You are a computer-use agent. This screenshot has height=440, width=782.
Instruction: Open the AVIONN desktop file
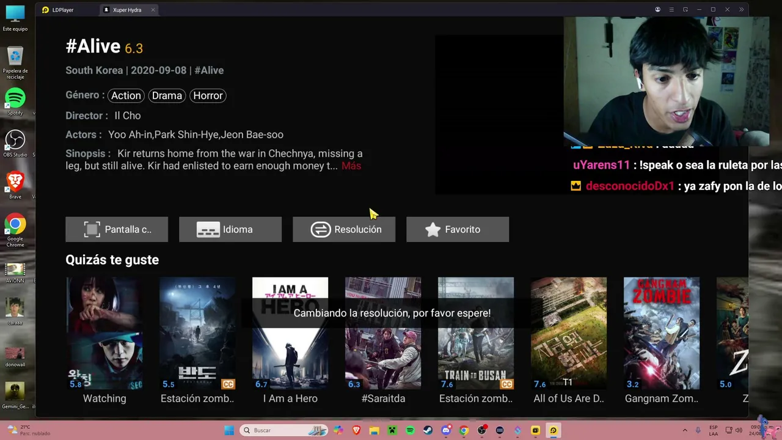(15, 273)
